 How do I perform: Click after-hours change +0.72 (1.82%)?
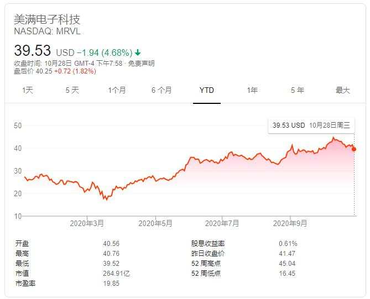pyautogui.click(x=75, y=71)
